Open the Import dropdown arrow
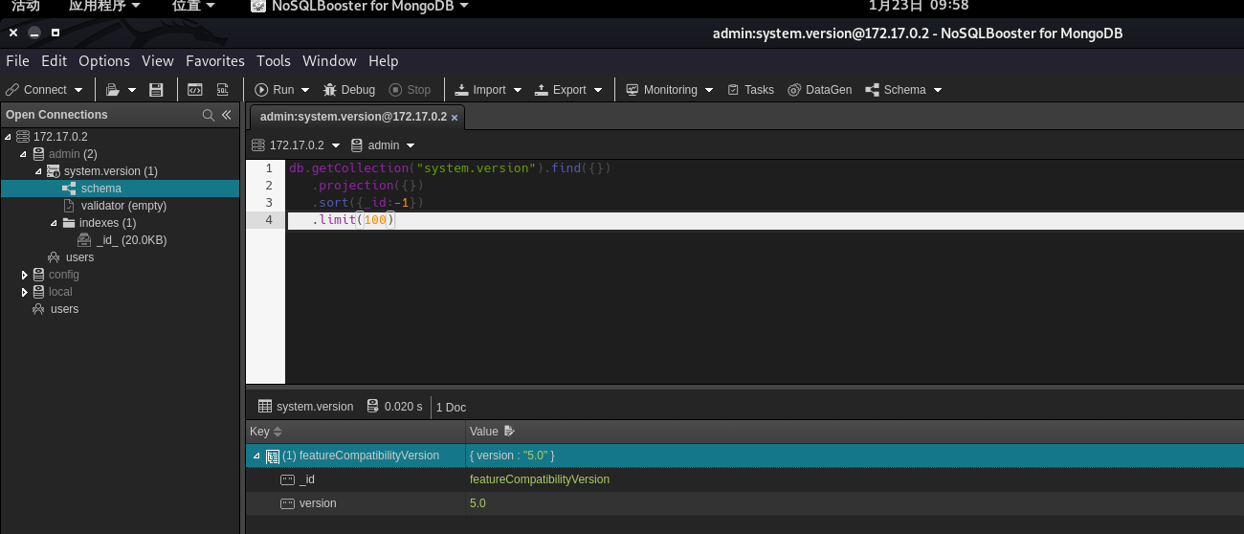Screen dimensions: 1244x534 tap(518, 90)
